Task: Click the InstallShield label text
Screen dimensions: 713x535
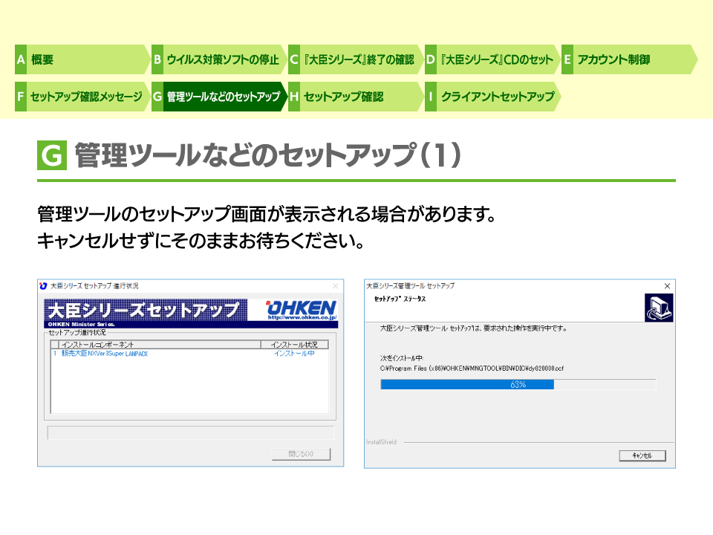Action: [x=382, y=441]
